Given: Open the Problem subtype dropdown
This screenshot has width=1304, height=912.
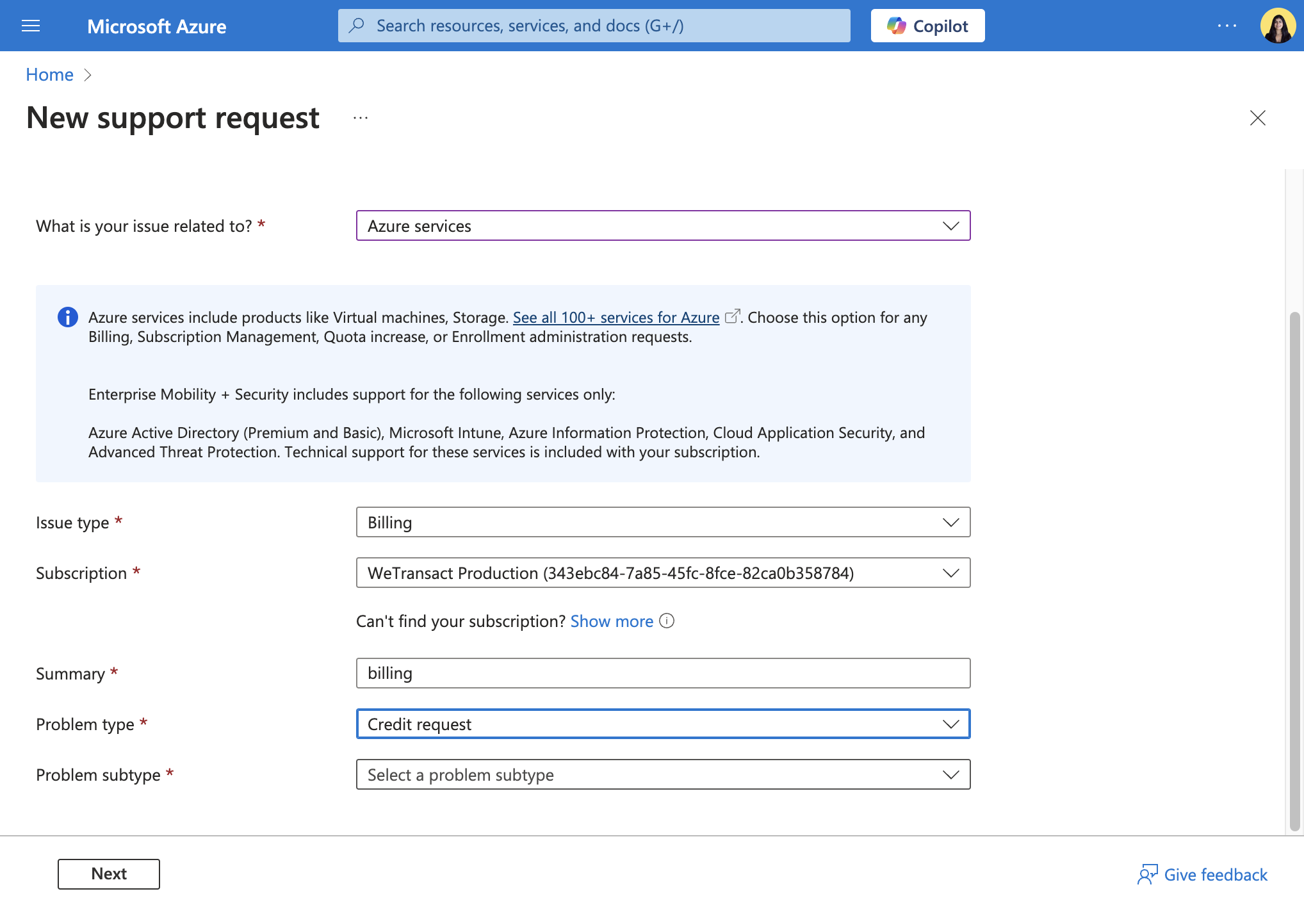Looking at the screenshot, I should (663, 774).
